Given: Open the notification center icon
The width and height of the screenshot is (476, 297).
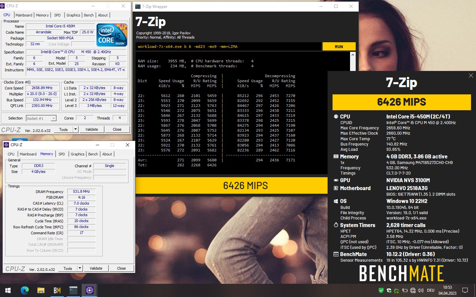Looking at the screenshot, I should [465, 290].
